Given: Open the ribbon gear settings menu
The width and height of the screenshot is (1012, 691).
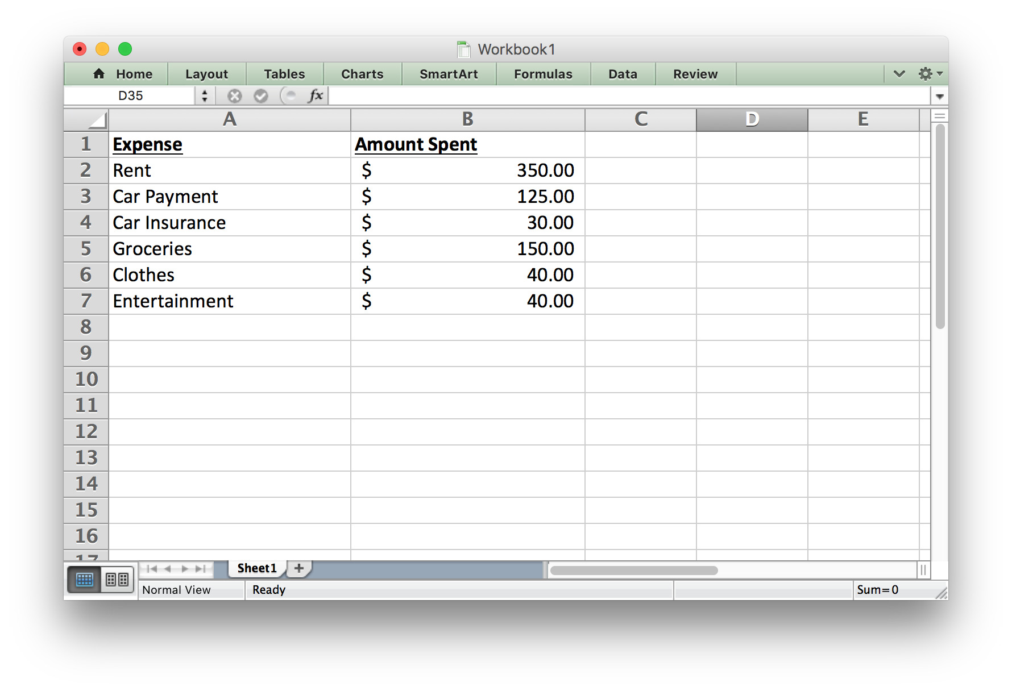Looking at the screenshot, I should point(929,74).
